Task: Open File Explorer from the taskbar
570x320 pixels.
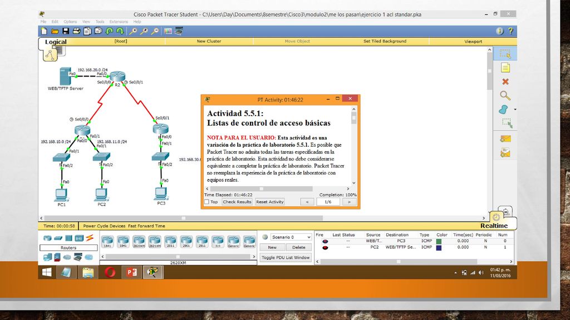Action: [x=88, y=272]
